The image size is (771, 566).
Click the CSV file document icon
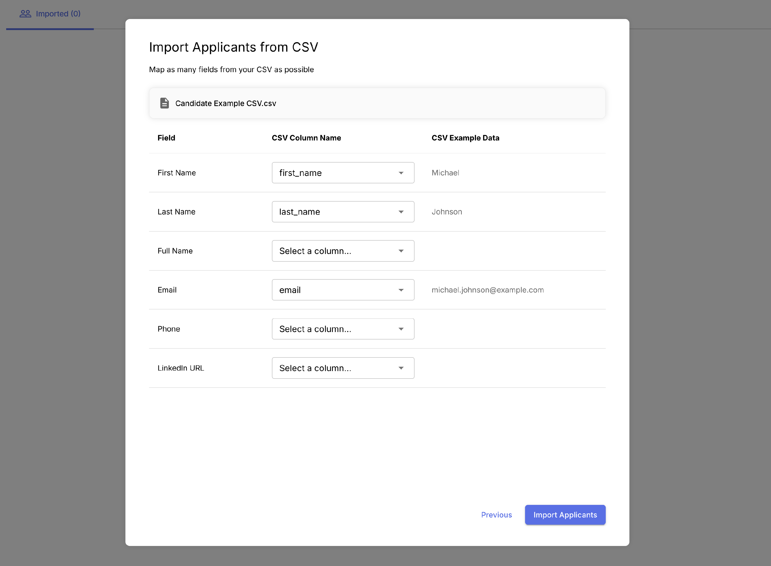[164, 103]
